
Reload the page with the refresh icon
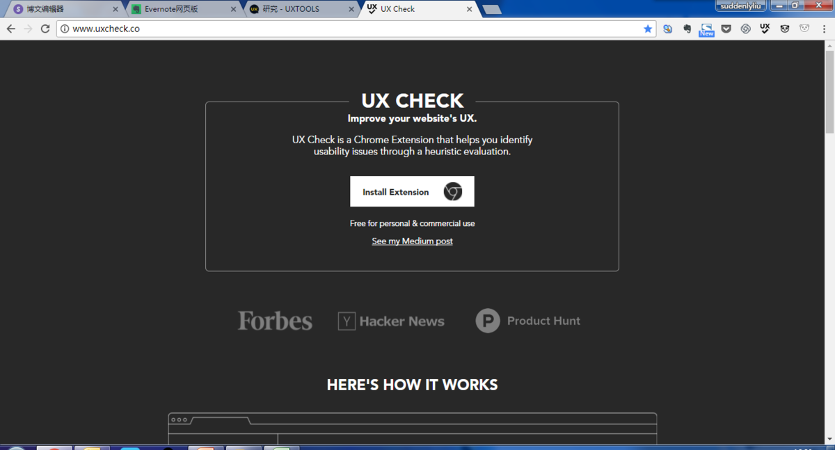point(45,29)
